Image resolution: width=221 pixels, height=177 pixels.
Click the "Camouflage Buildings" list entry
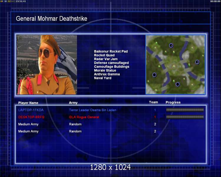point(112,67)
